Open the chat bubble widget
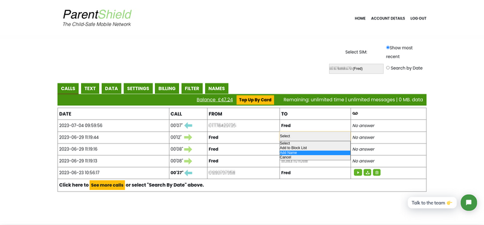This screenshot has height=225, width=484. (x=468, y=203)
